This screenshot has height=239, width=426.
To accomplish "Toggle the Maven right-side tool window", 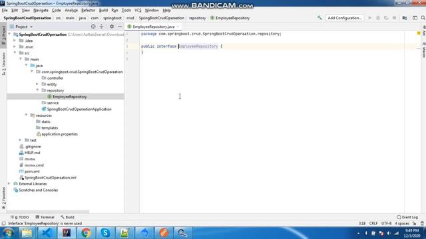I will point(423,50).
